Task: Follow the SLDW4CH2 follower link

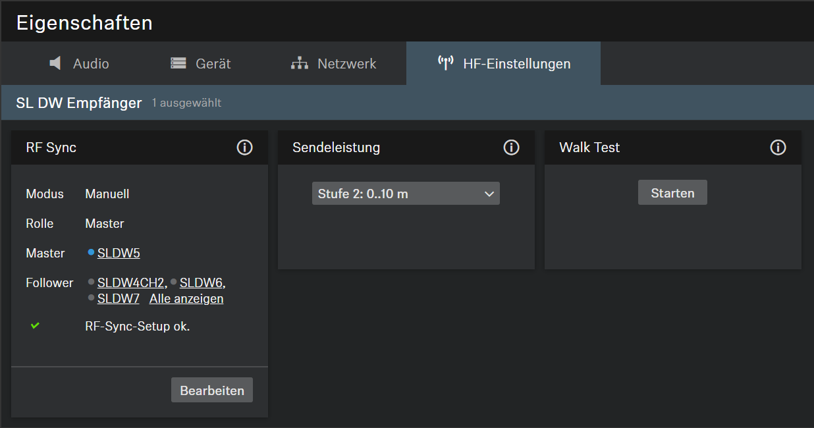Action: (x=131, y=283)
